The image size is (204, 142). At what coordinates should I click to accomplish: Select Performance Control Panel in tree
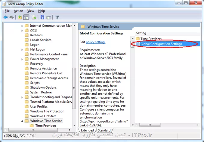pos(49,54)
